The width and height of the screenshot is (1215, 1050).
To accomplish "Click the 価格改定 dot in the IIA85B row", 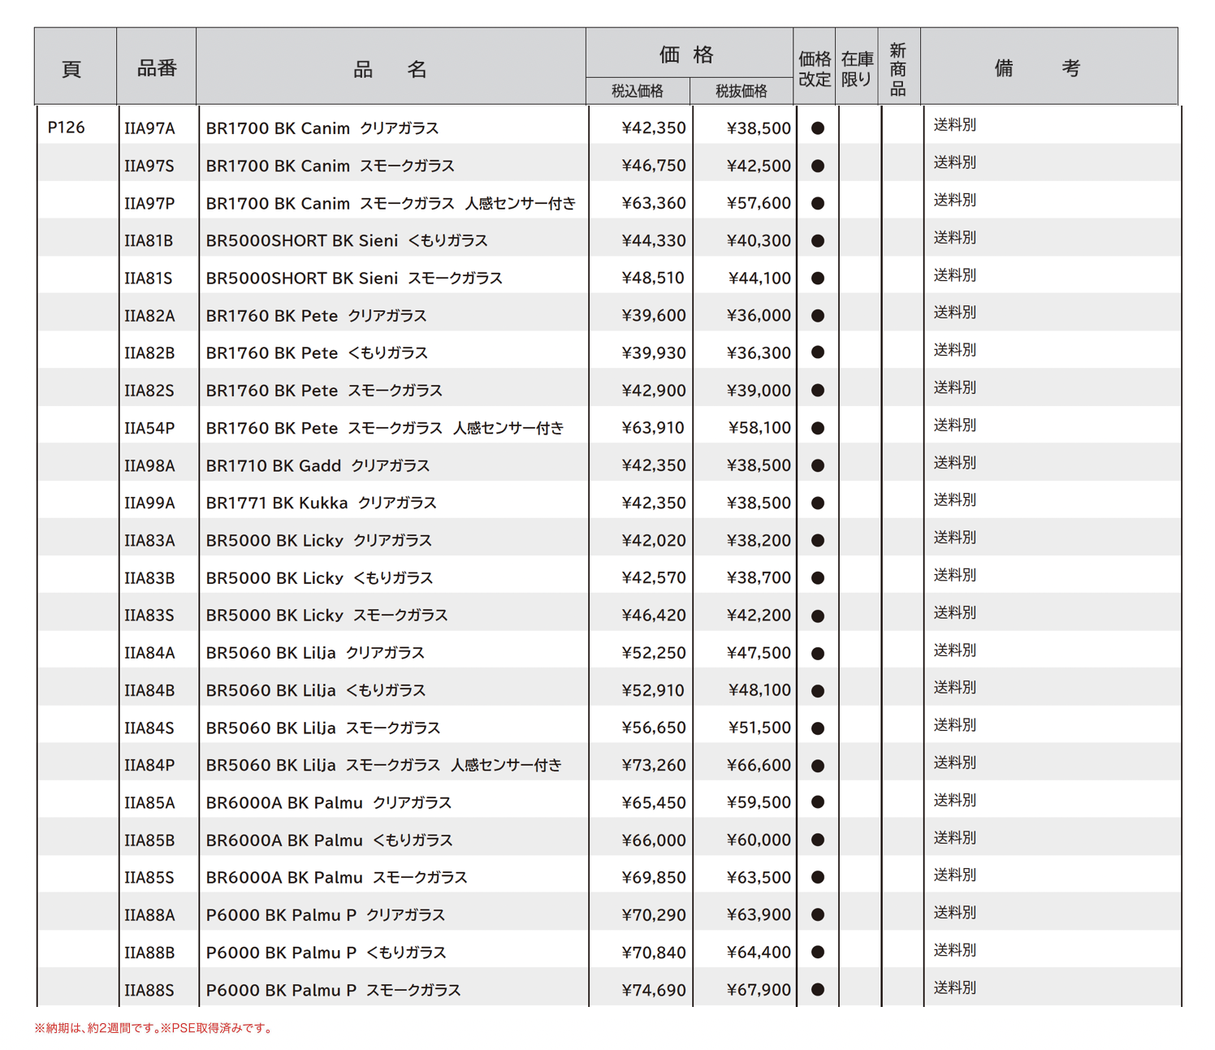I will pyautogui.click(x=817, y=840).
